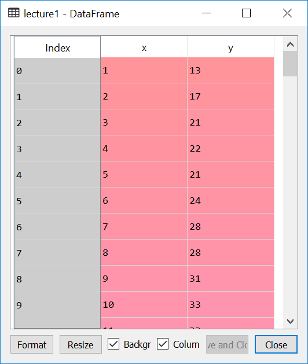Open the Format dialog button
Image resolution: width=308 pixels, height=364 pixels.
(x=32, y=344)
